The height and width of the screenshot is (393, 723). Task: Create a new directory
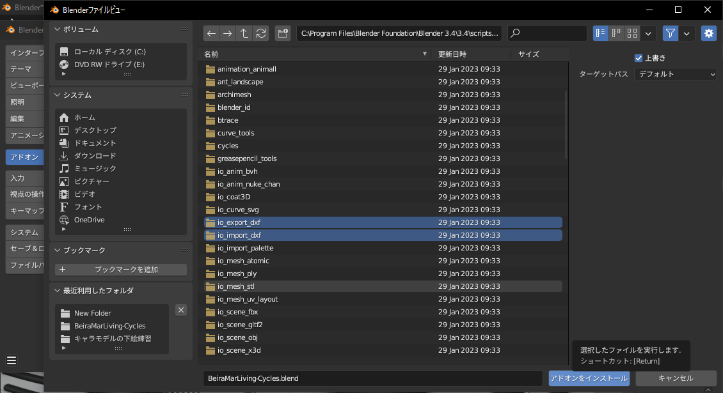tap(283, 33)
